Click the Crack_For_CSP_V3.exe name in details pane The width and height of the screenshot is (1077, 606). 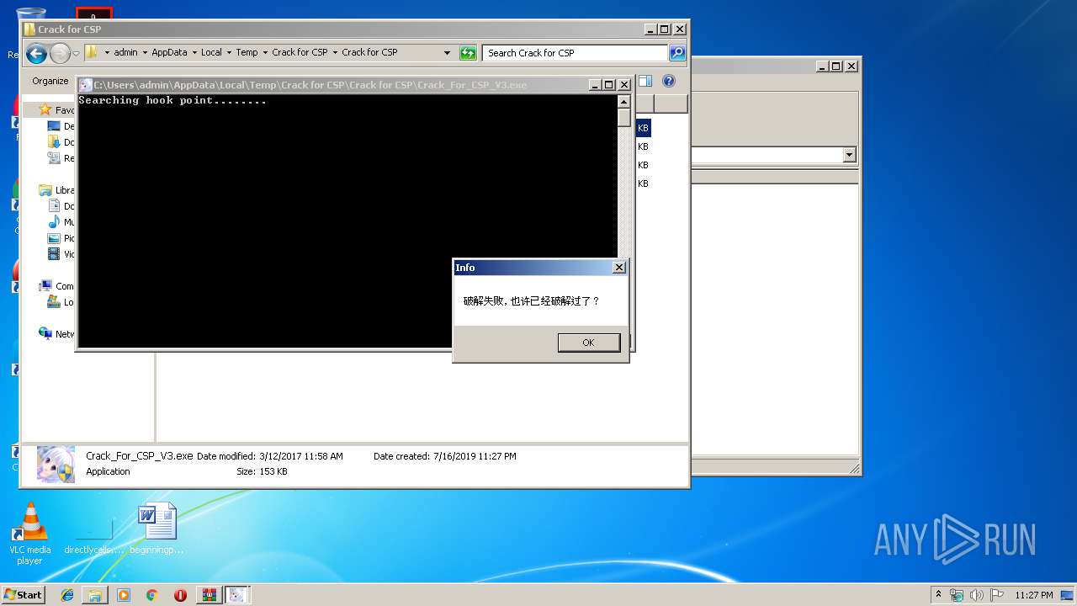(140, 456)
